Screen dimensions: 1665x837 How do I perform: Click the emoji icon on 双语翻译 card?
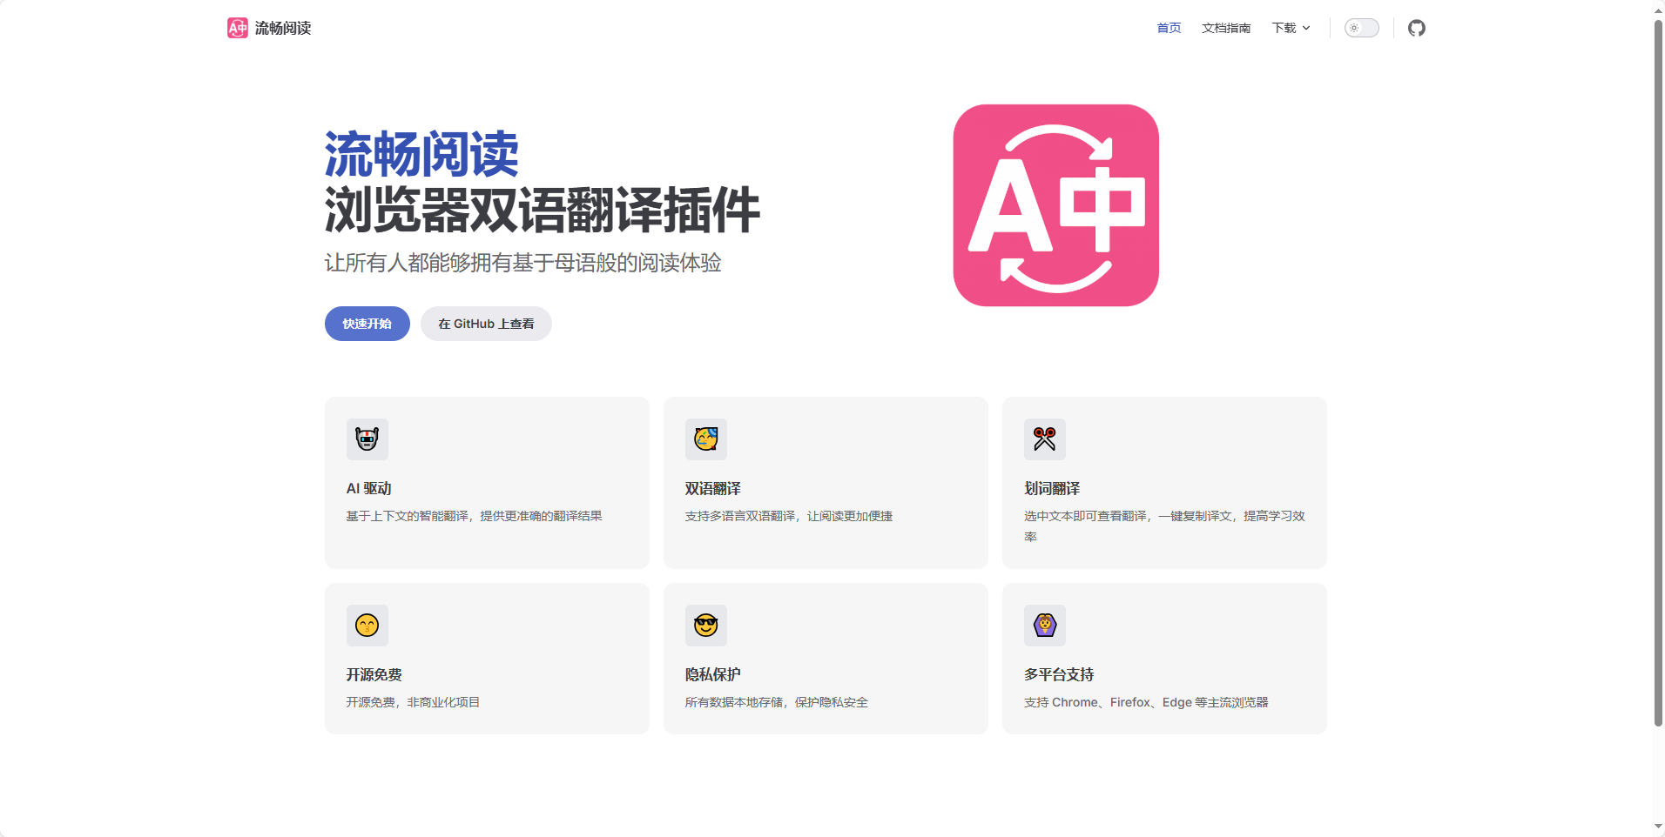pyautogui.click(x=705, y=439)
